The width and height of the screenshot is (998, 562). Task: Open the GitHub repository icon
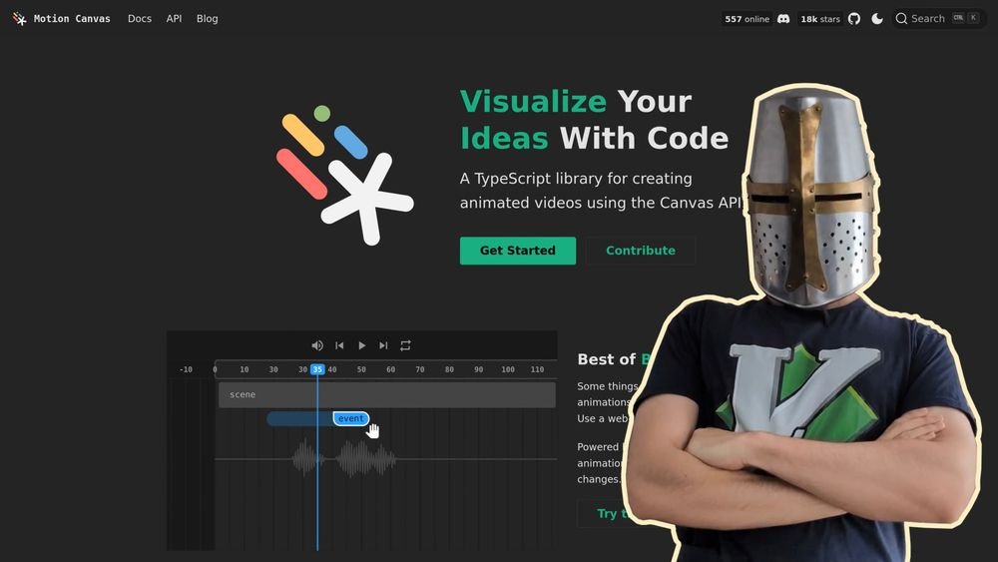[854, 19]
